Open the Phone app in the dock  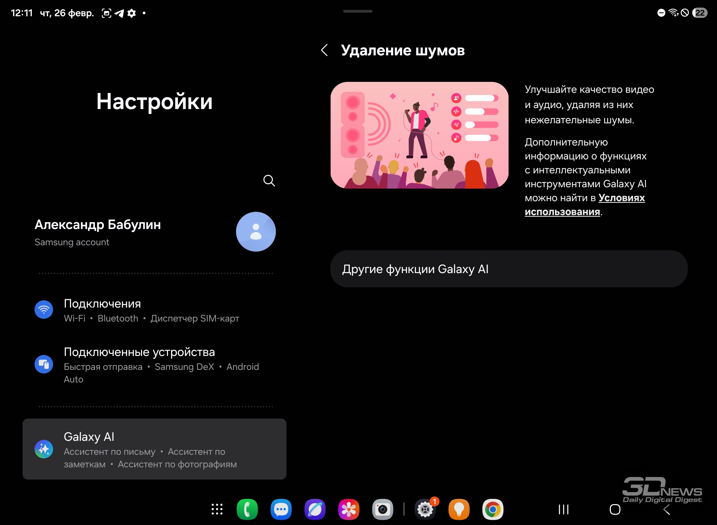point(247,509)
